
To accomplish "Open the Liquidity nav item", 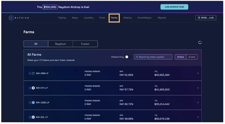I will click(88, 18).
